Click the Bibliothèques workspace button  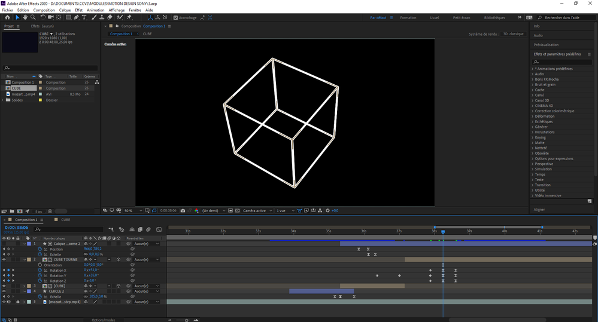pyautogui.click(x=494, y=18)
